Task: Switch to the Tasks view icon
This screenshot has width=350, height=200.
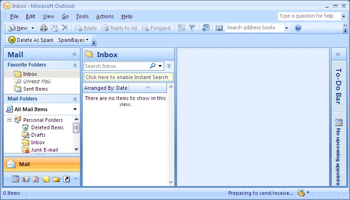Action: coord(36,179)
